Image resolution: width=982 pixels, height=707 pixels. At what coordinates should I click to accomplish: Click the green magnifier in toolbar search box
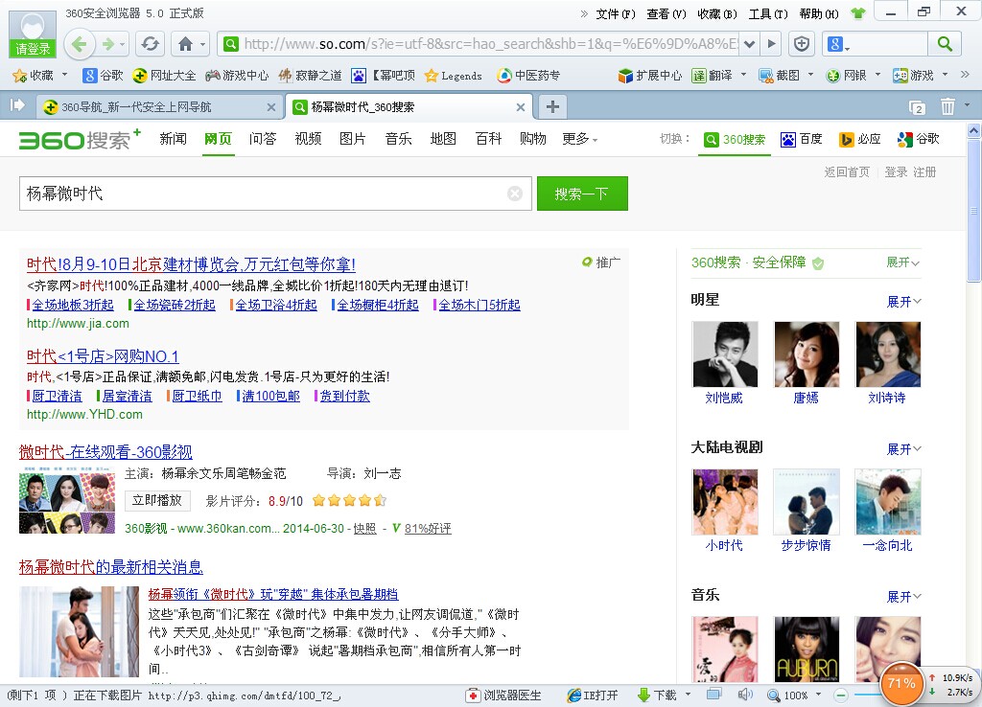945,44
